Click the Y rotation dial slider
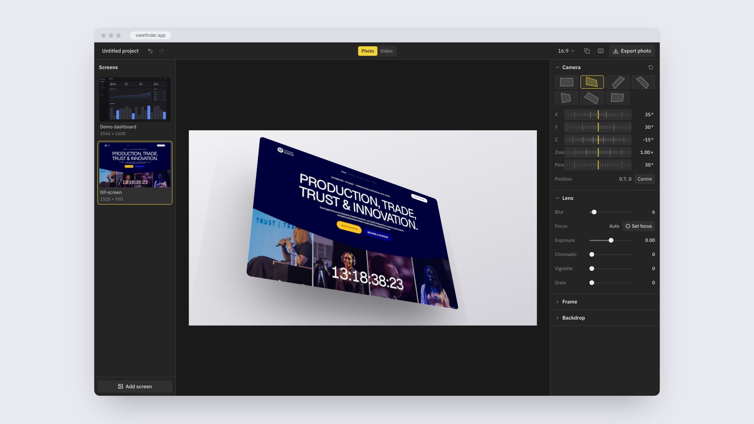The width and height of the screenshot is (754, 424). click(x=598, y=127)
